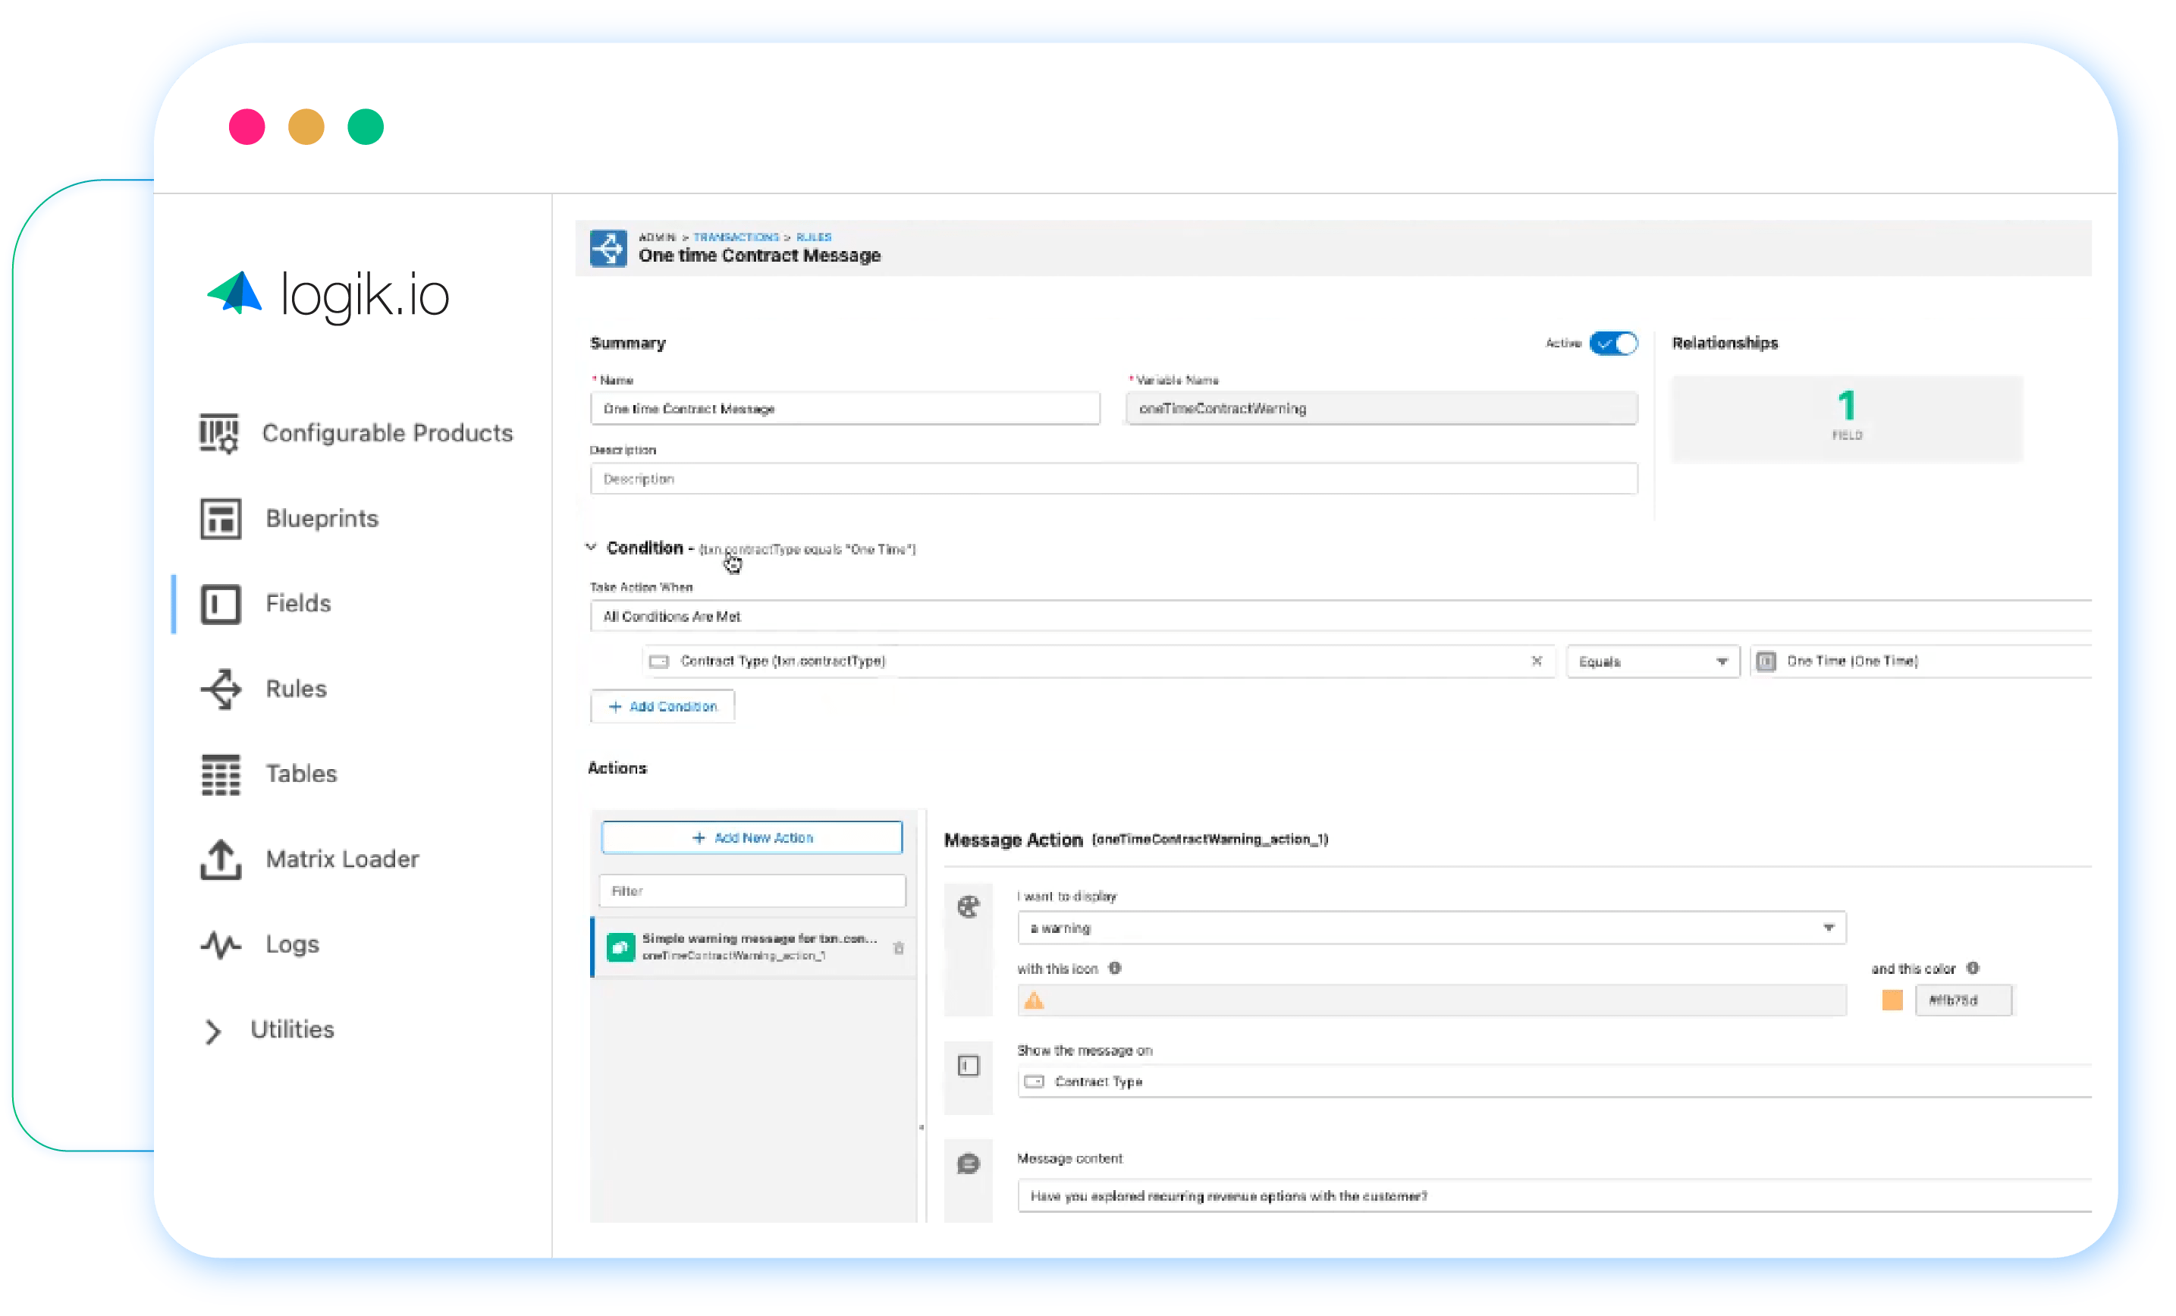Open the 'a warning' display dropdown
Viewport: 2176px width, 1316px height.
click(x=1430, y=928)
